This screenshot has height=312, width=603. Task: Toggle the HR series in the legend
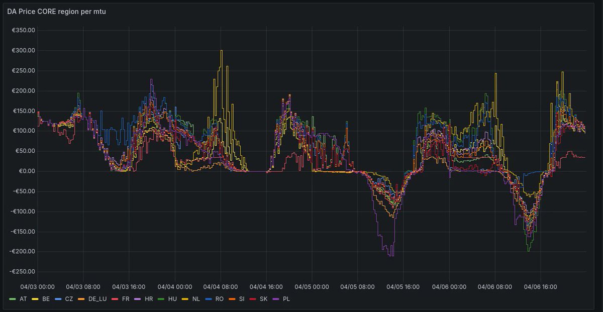pyautogui.click(x=149, y=299)
